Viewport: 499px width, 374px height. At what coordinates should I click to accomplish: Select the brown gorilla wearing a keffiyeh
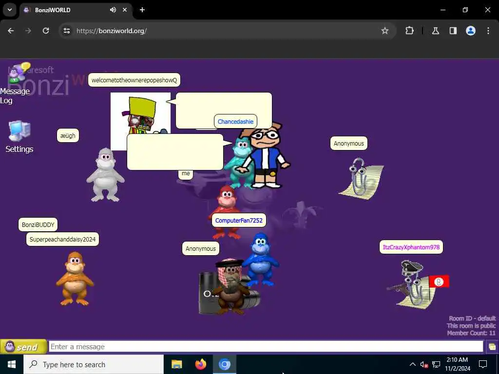pos(230,286)
